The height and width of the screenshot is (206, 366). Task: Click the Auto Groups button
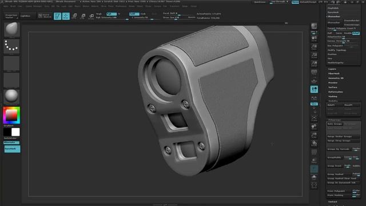(x=335, y=124)
